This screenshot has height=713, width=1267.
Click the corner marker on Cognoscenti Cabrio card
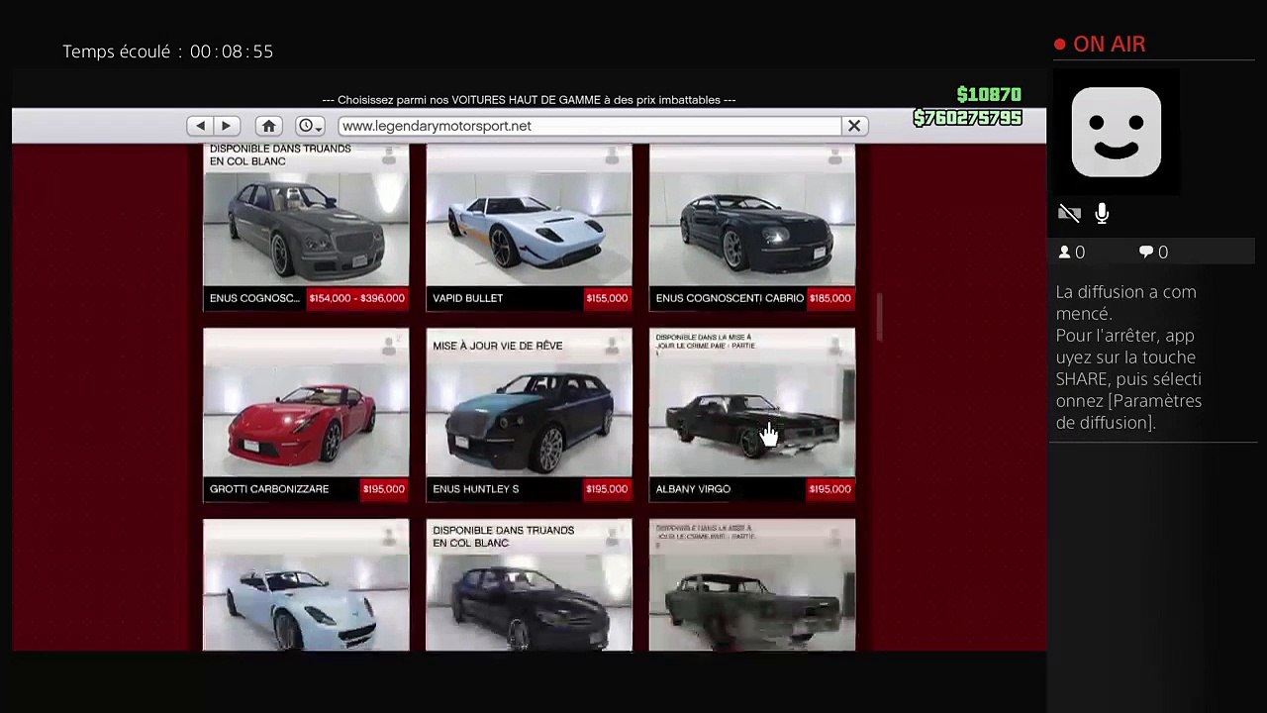(x=835, y=155)
